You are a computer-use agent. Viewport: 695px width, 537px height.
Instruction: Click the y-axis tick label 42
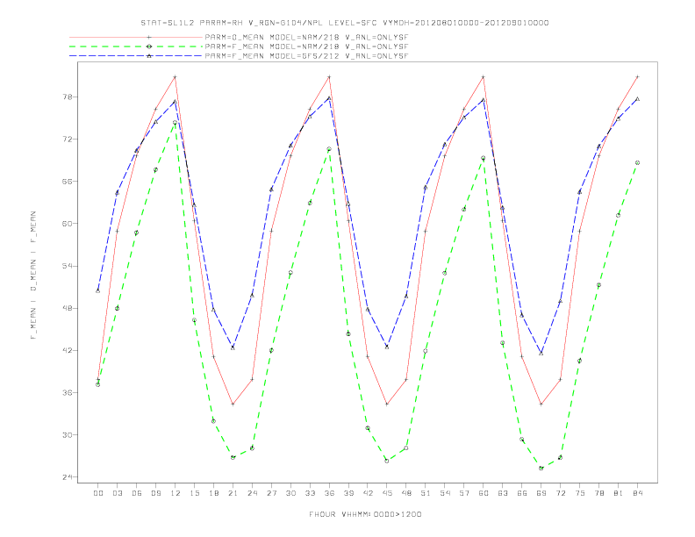pos(69,350)
